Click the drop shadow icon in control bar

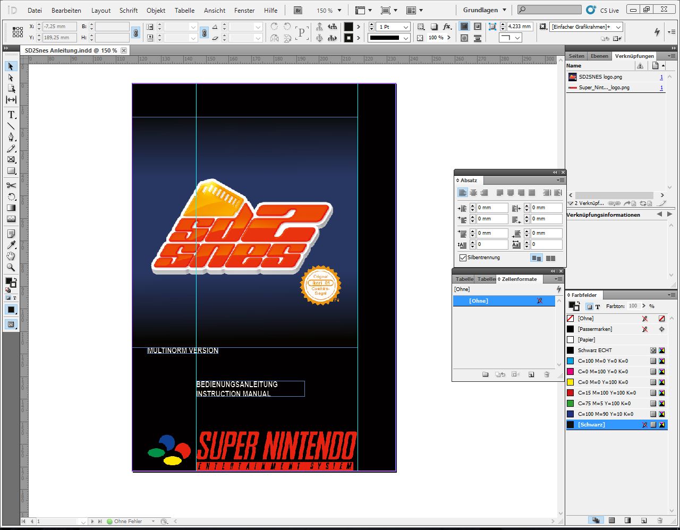(434, 27)
